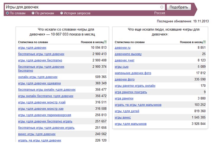Click the 10 594 813 impressions value
This screenshot has width=212, height=144.
point(99,48)
